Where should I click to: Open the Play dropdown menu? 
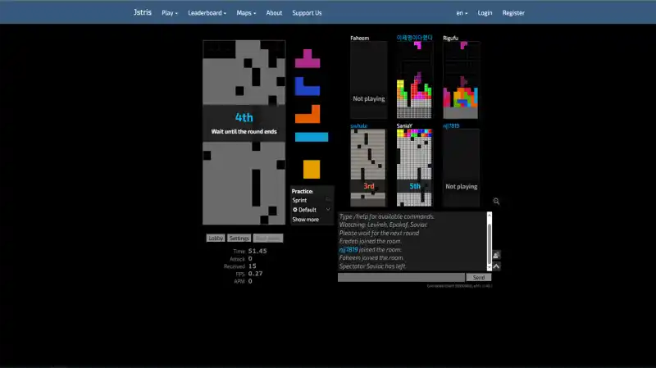point(171,13)
